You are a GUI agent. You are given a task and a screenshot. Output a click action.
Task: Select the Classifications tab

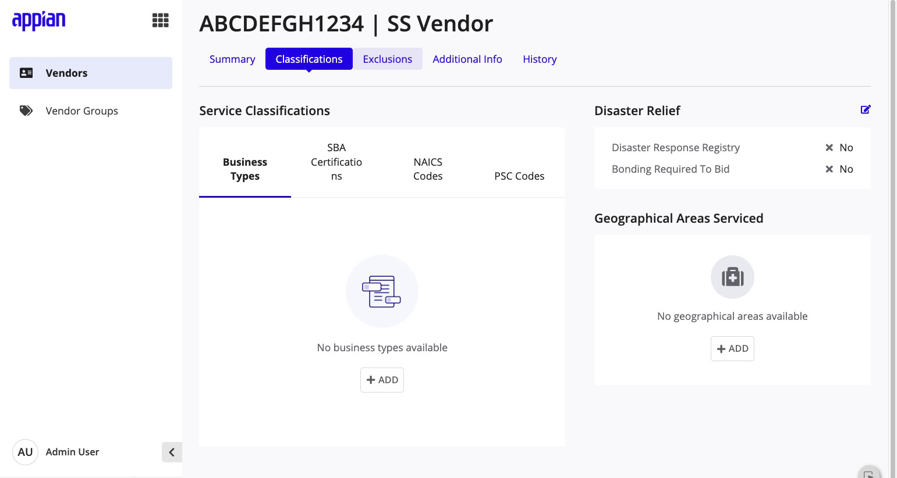click(309, 59)
